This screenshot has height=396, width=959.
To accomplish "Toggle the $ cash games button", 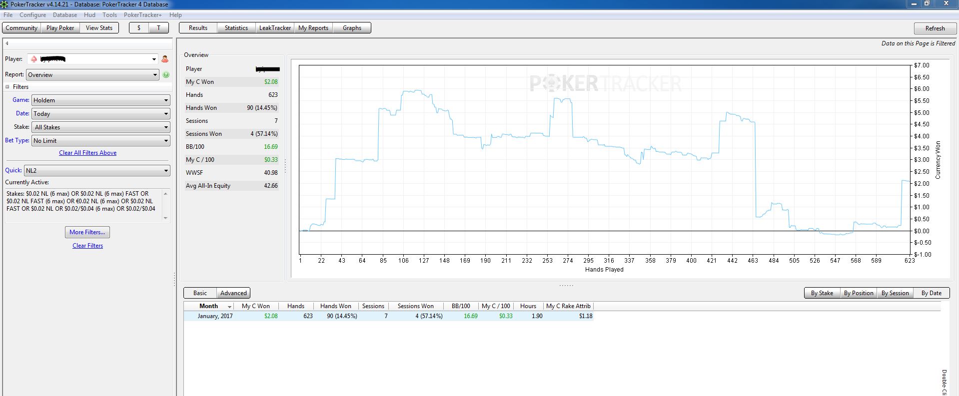I will pyautogui.click(x=139, y=28).
